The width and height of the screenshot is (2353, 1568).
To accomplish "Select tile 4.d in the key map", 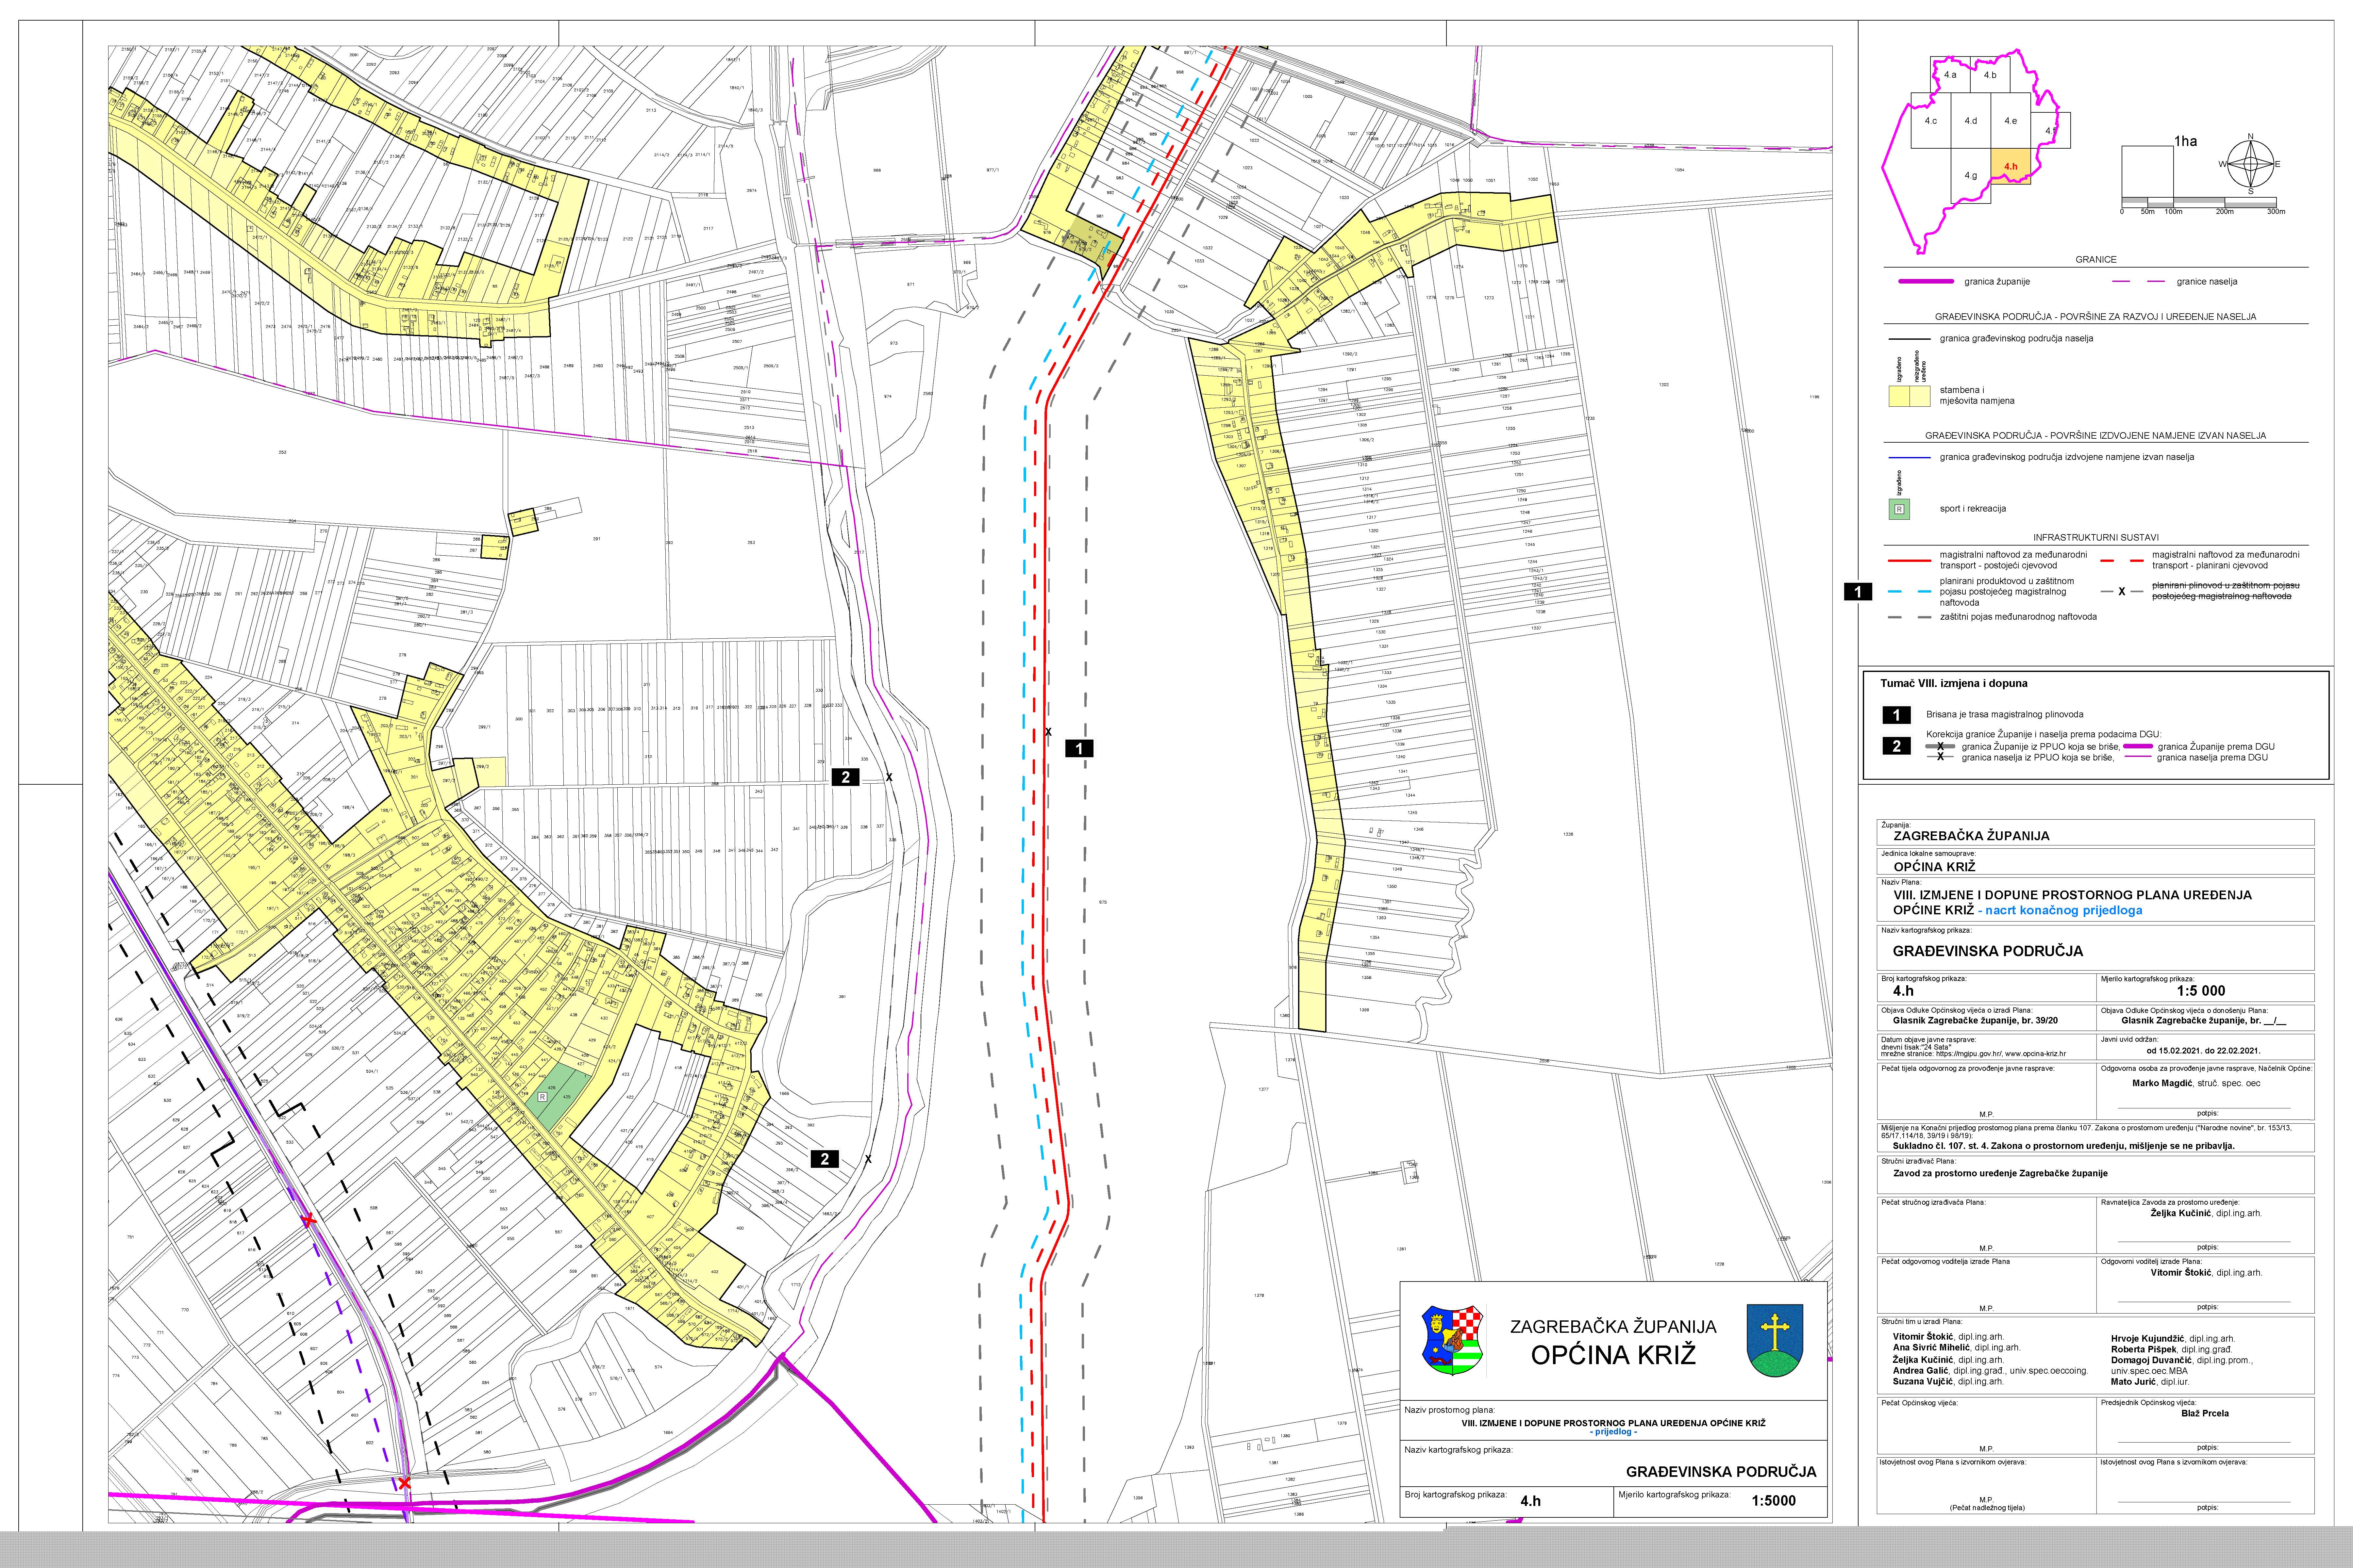I will (x=1971, y=121).
